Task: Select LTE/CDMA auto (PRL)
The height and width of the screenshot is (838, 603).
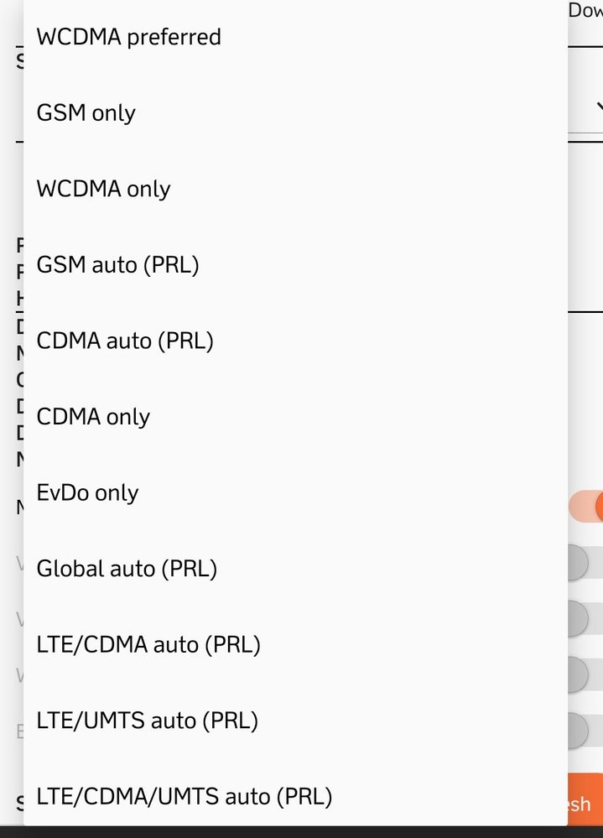Action: pyautogui.click(x=148, y=644)
